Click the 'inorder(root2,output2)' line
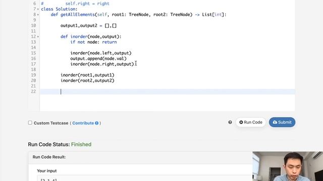The image size is (323, 181). tap(87, 80)
